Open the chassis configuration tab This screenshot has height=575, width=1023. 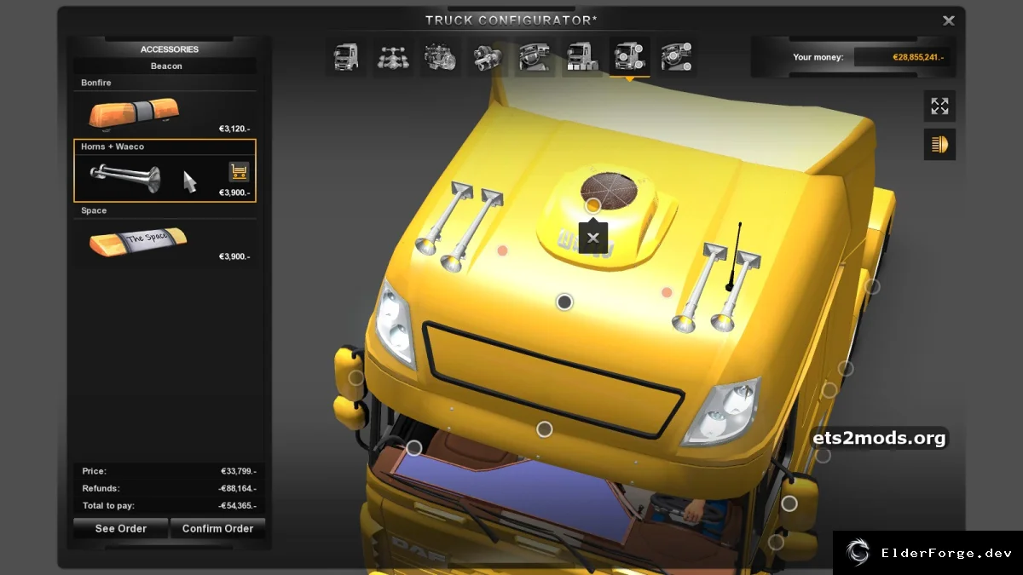click(393, 57)
